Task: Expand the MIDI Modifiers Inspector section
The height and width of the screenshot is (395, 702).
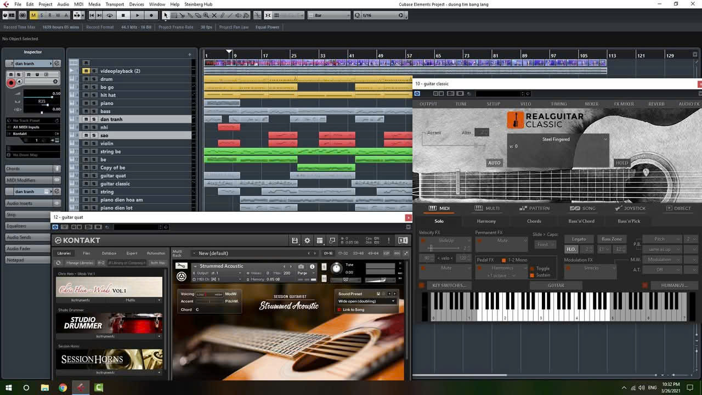Action: tap(33, 180)
